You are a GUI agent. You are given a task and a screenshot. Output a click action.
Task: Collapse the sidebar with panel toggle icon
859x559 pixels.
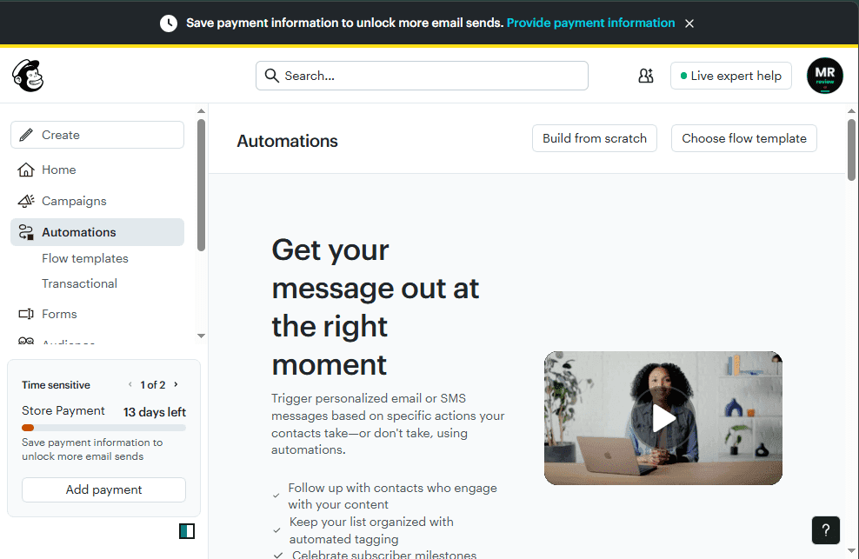[x=187, y=531]
